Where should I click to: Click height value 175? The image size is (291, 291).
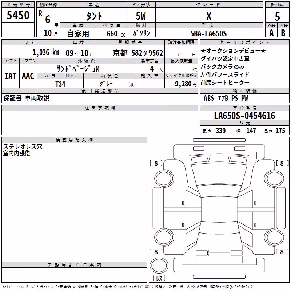tap(280, 131)
